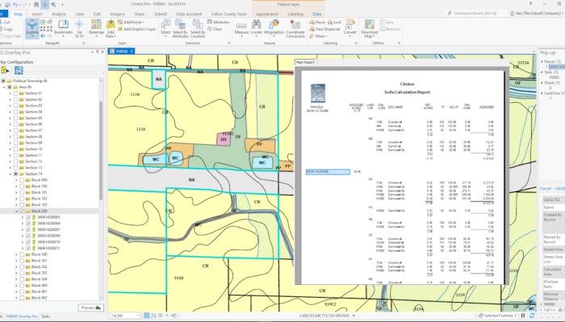Screen dimensions: 565x322
Task: Switch to the Insert ribbon tab
Action: pos(37,14)
